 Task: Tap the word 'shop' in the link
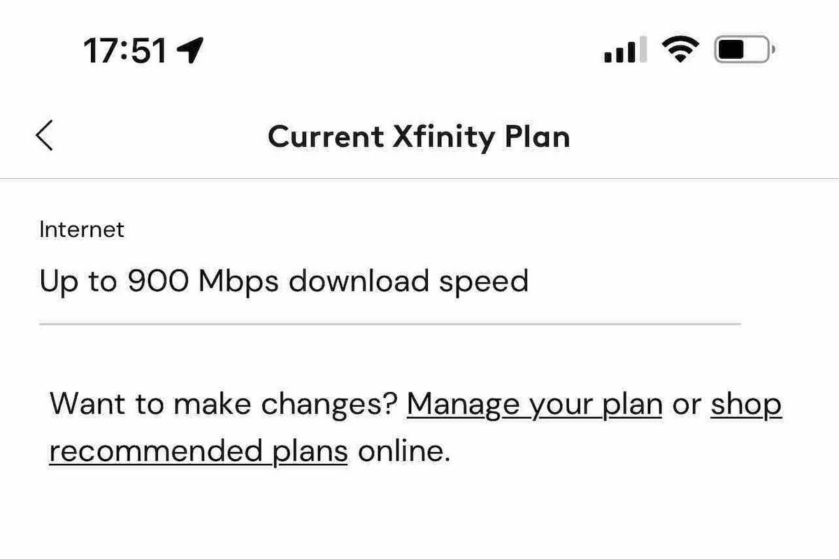[x=746, y=405]
